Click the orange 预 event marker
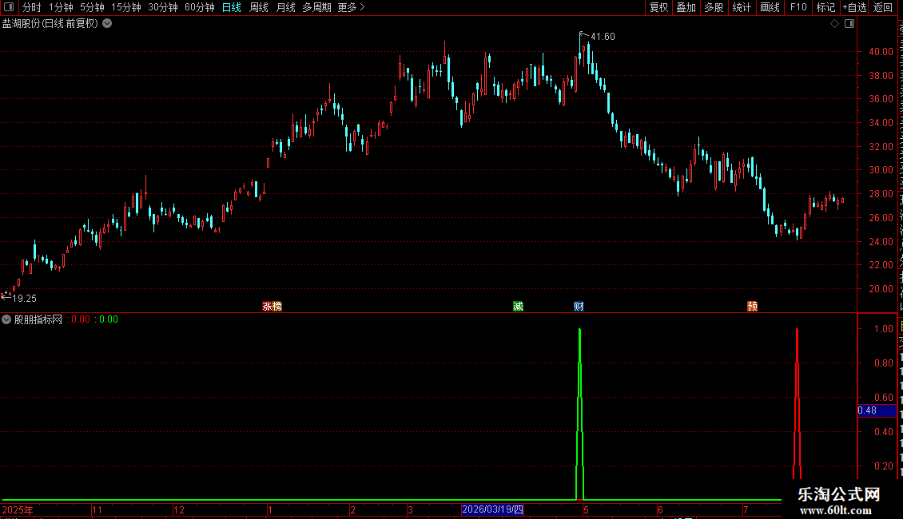 (x=752, y=306)
